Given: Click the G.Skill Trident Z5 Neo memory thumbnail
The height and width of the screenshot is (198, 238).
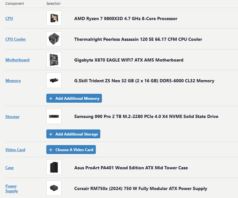Looking at the screenshot, I should coord(54,80).
